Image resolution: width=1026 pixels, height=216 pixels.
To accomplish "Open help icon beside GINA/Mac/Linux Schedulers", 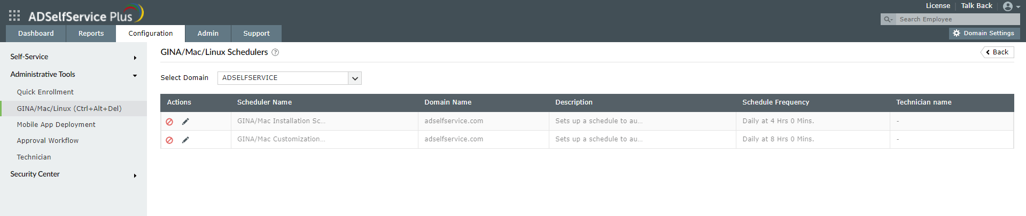I will [275, 52].
